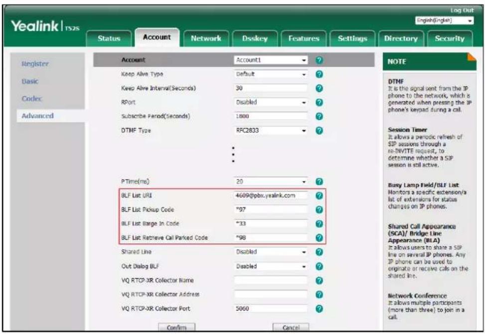Click help icon for BLF List URI
The height and width of the screenshot is (334, 485).
pos(319,196)
